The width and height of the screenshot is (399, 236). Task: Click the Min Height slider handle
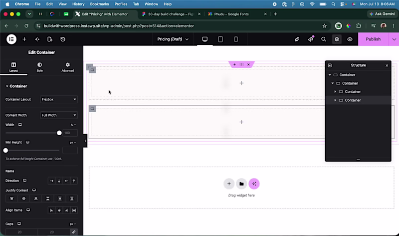[x=5, y=151]
